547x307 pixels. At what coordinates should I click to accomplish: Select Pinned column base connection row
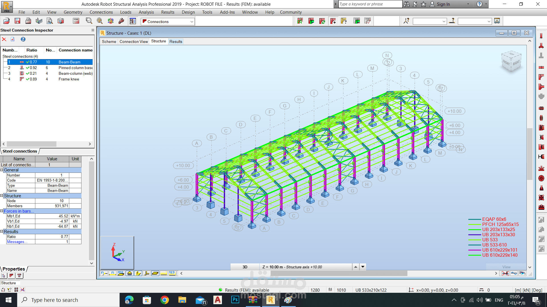(75, 68)
